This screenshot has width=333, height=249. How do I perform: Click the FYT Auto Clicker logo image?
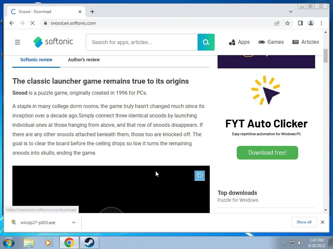pos(265,90)
